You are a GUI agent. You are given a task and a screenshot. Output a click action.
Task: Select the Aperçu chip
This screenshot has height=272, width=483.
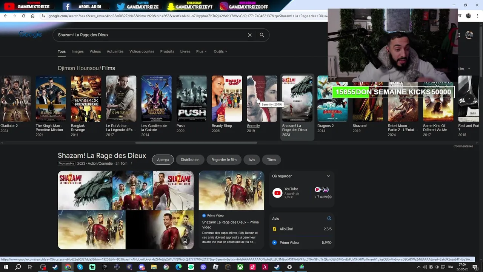coord(163,160)
